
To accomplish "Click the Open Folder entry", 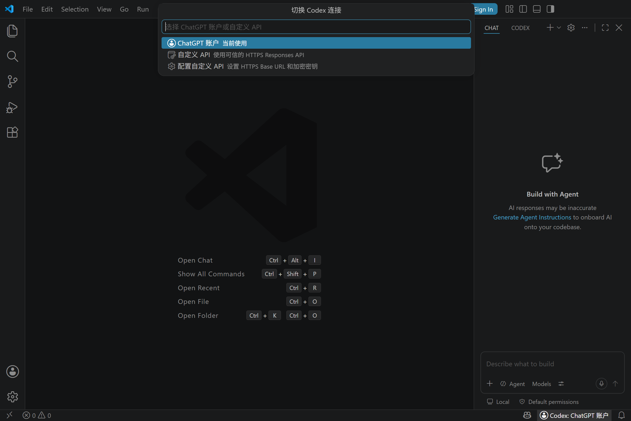I will pyautogui.click(x=198, y=315).
